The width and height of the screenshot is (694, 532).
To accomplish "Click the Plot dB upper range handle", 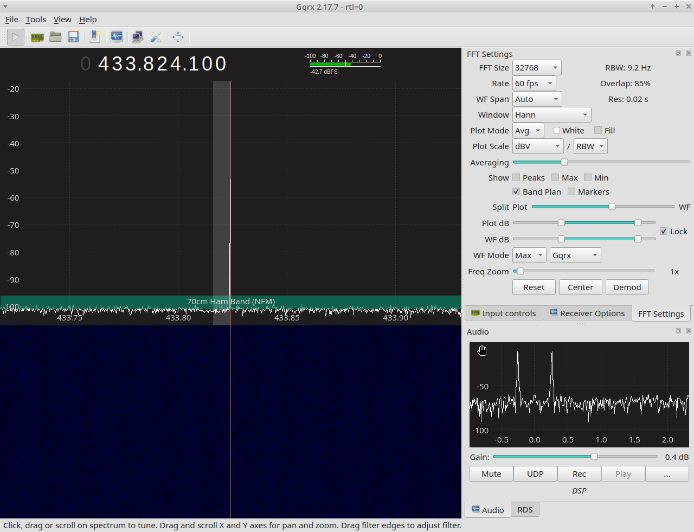I will 638,223.
